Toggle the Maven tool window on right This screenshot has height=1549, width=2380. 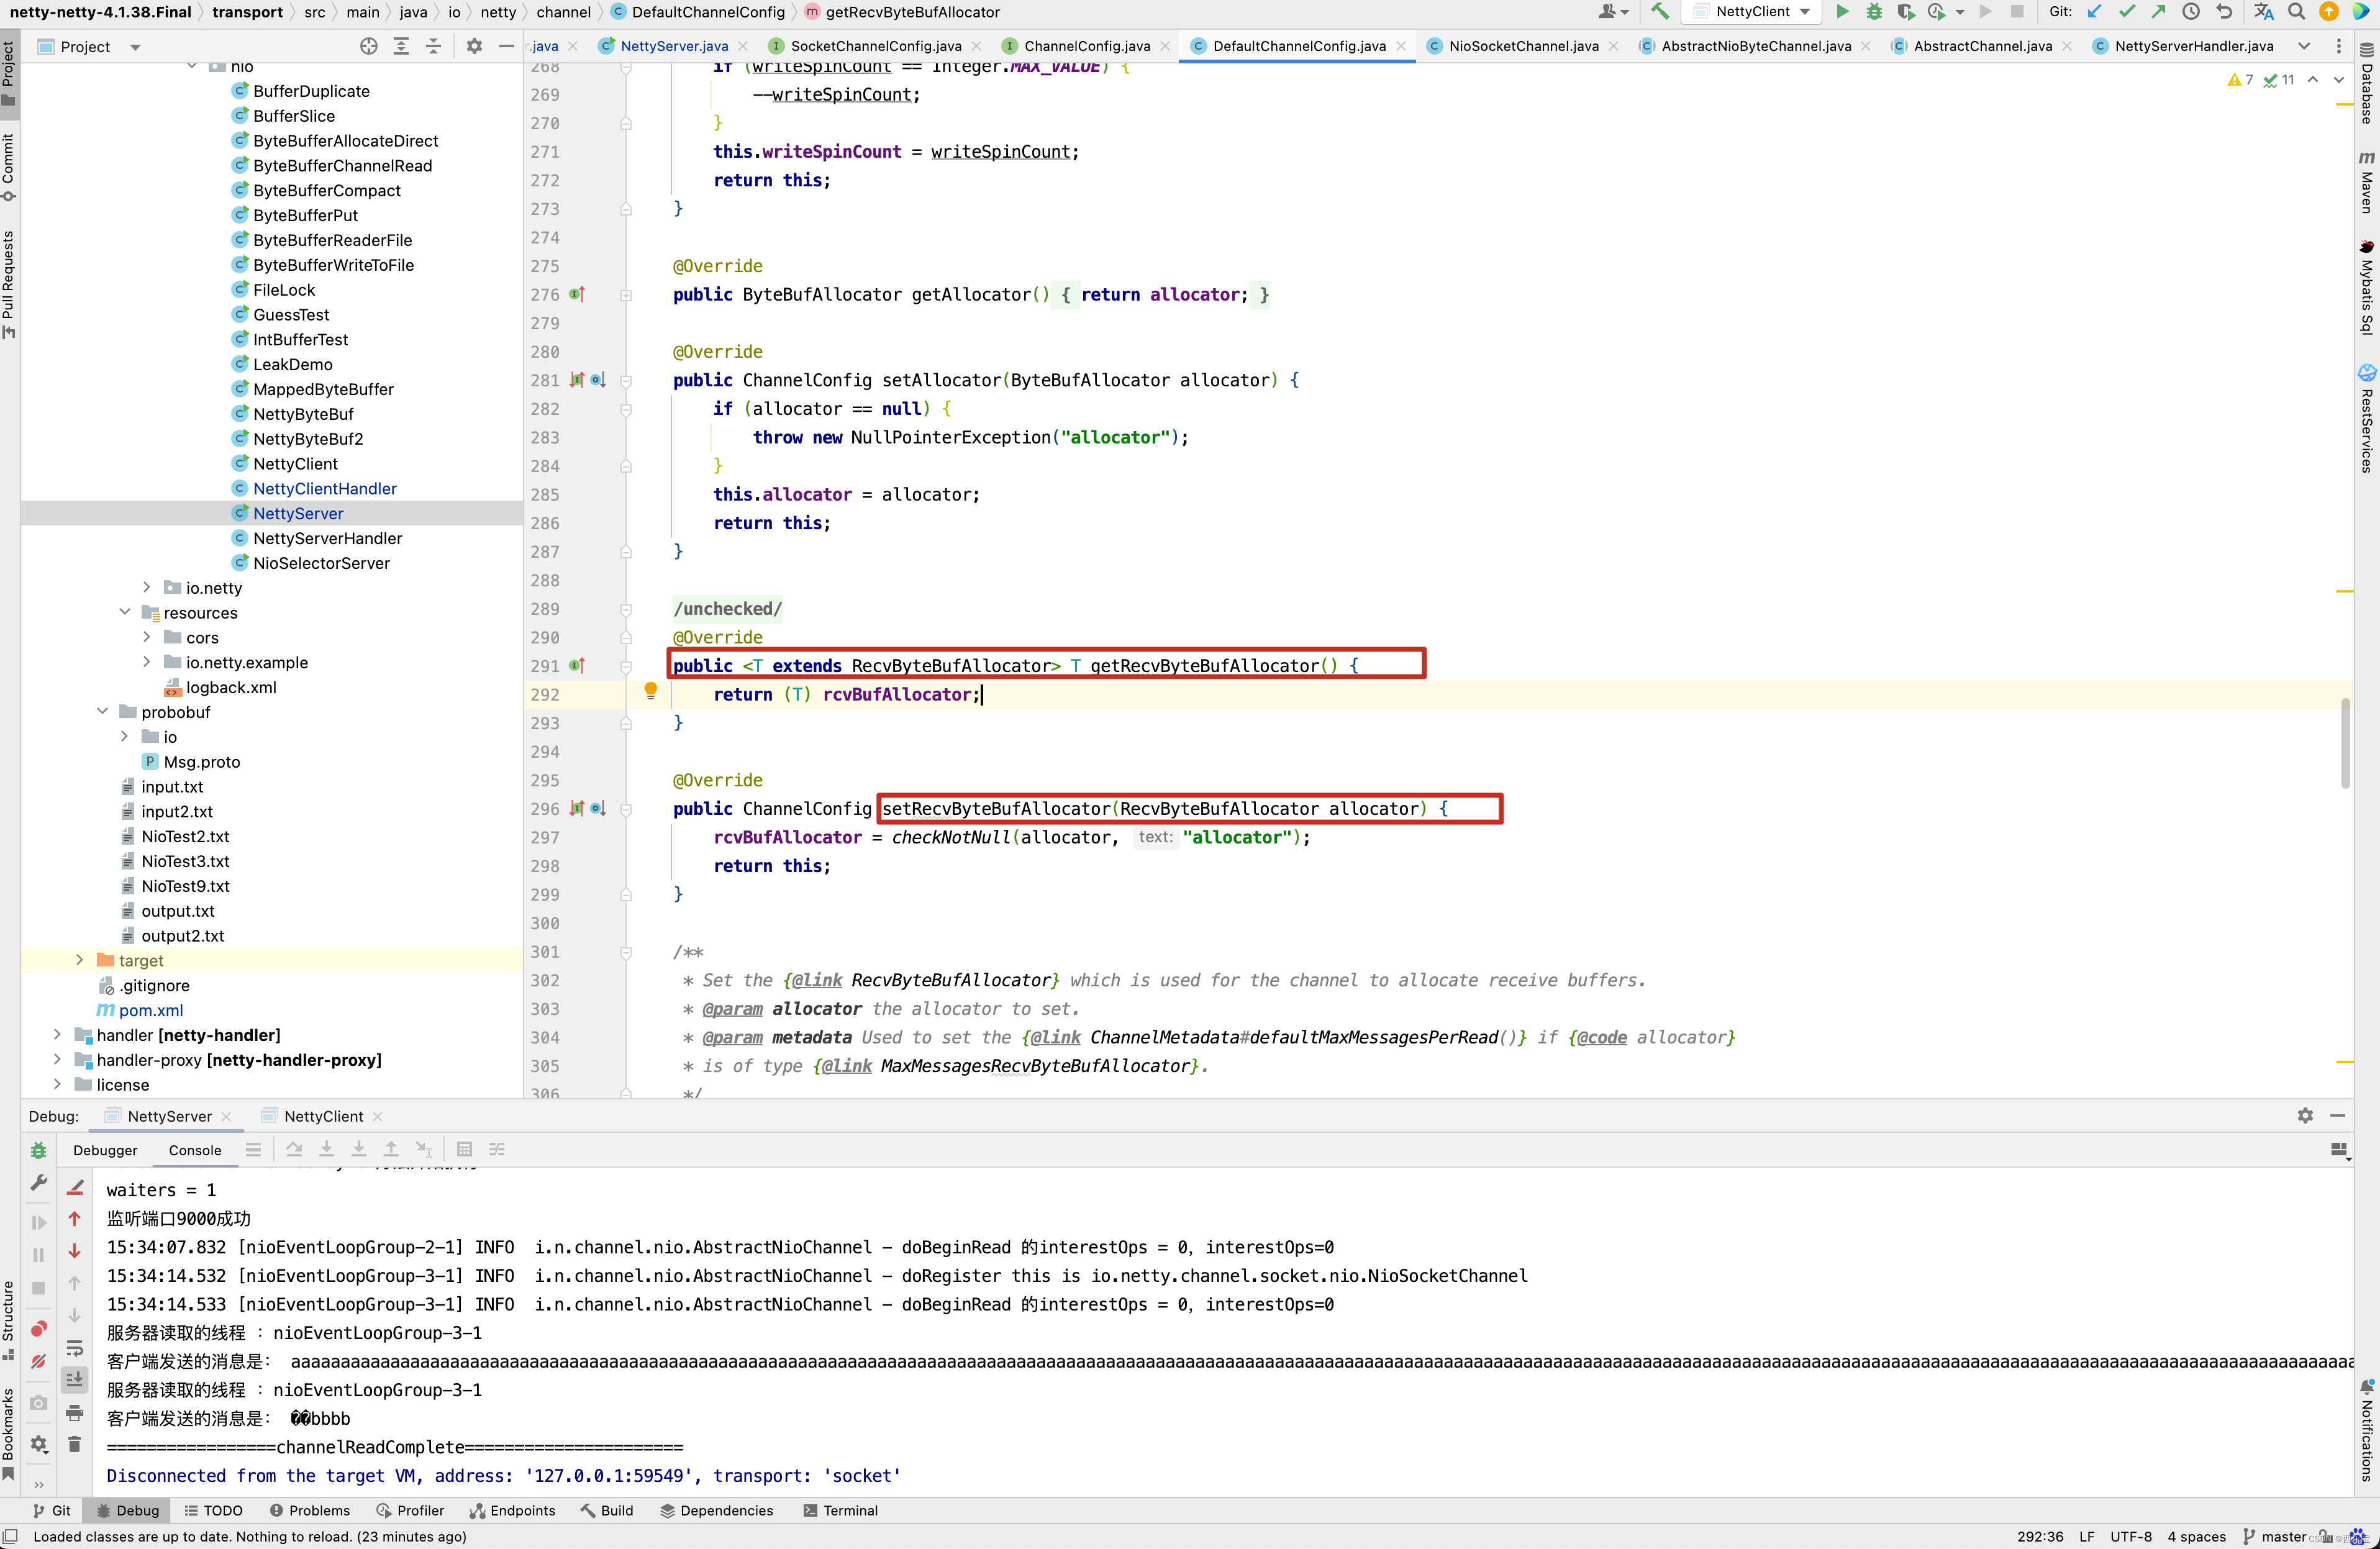2367,183
